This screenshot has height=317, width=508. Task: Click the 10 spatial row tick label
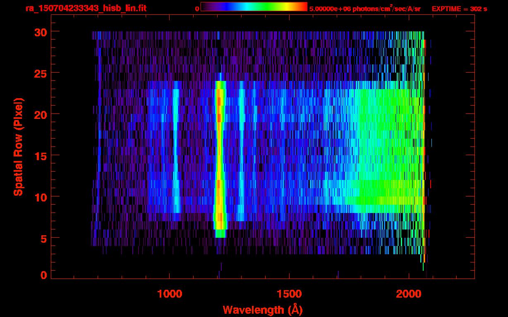41,197
